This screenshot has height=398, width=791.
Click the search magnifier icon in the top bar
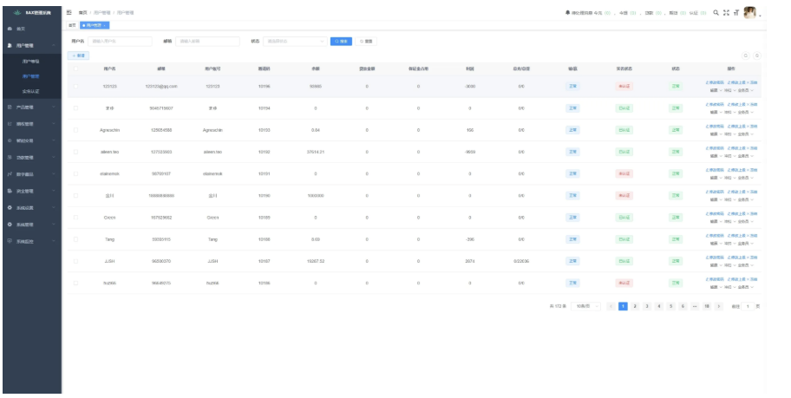point(716,11)
